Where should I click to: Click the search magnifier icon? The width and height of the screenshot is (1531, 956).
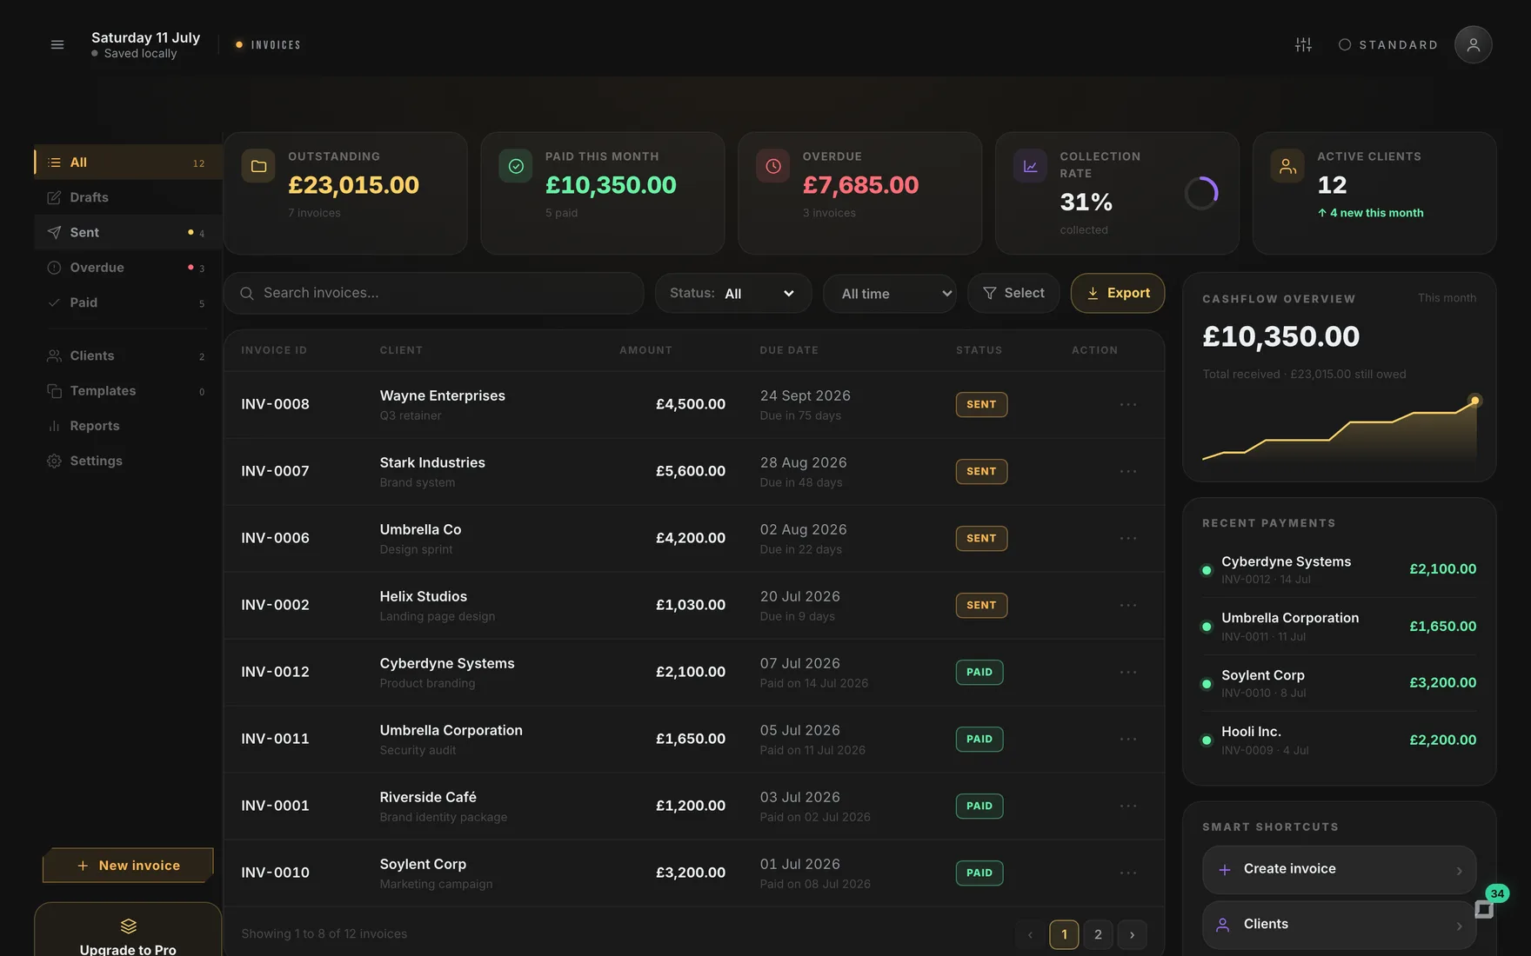247,294
